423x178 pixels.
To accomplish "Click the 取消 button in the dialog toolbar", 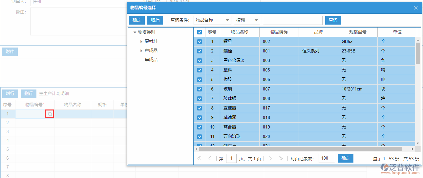I will point(155,20).
